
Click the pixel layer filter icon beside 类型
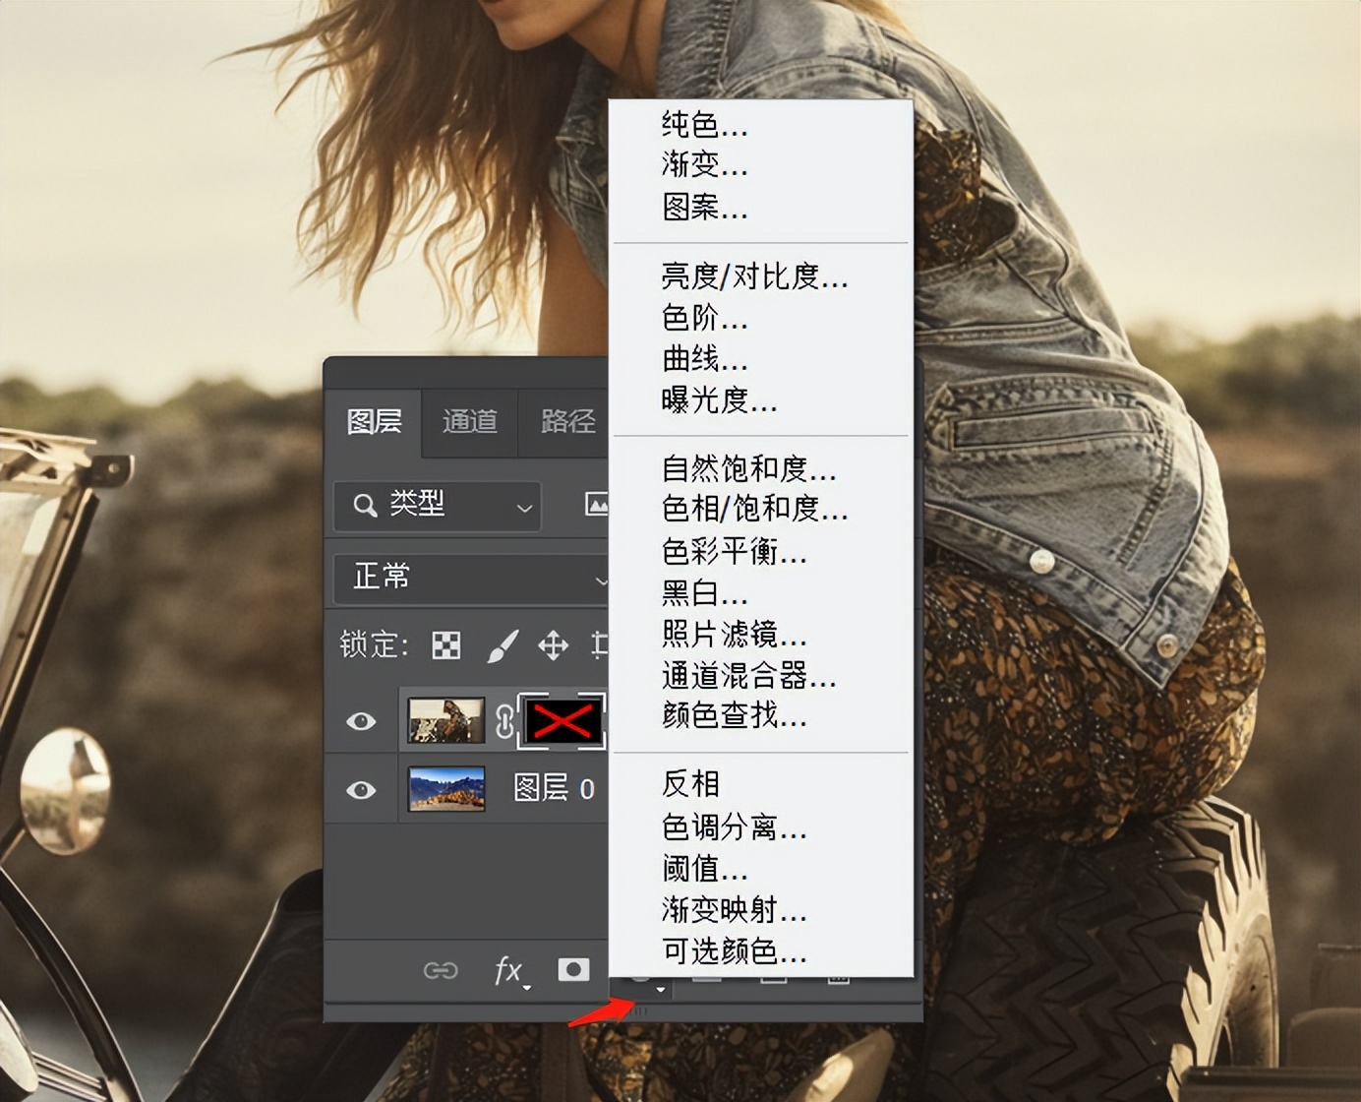tap(596, 506)
